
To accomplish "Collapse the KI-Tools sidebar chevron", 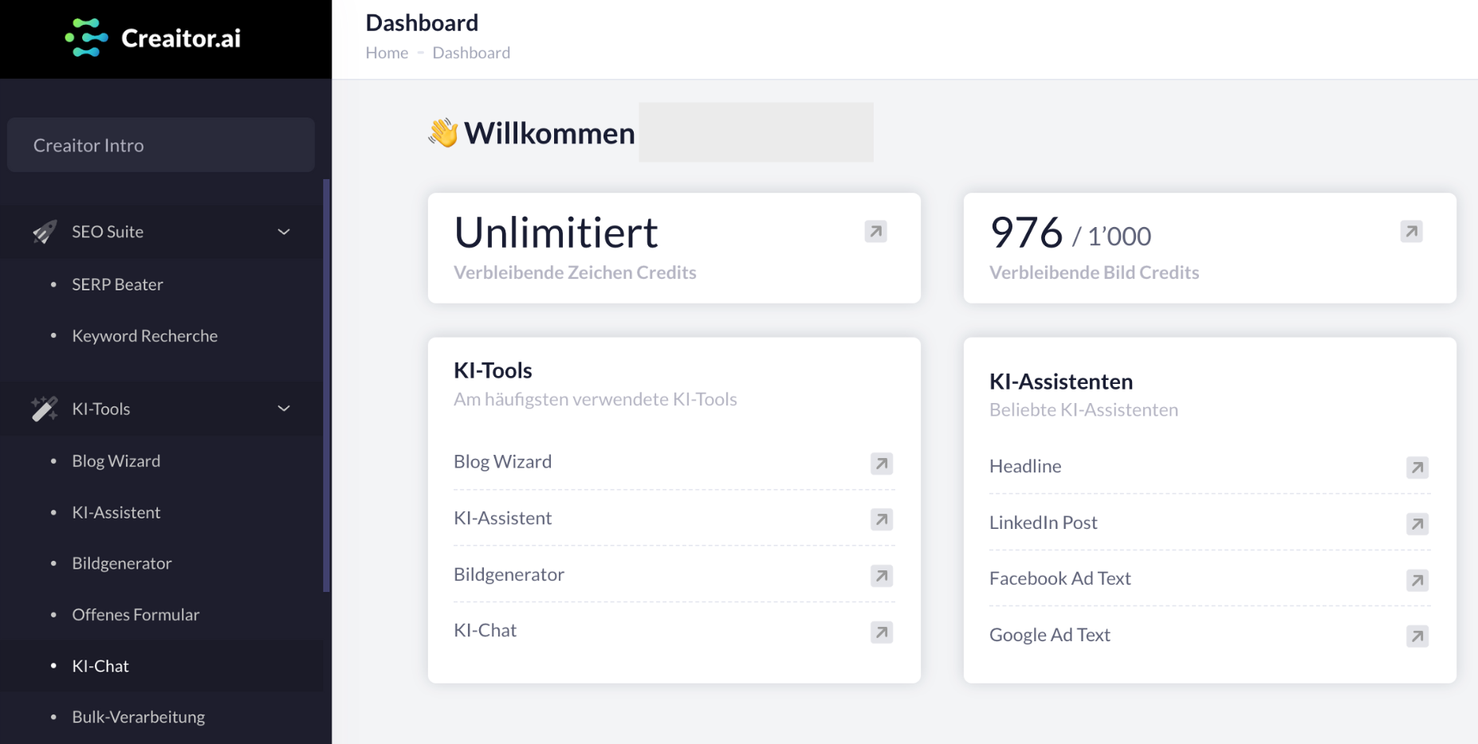I will pyautogui.click(x=284, y=409).
